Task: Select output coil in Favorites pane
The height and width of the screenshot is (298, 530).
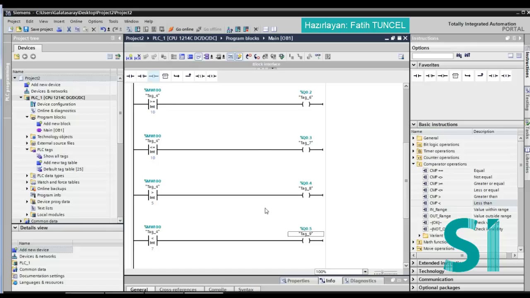Action: point(443,76)
